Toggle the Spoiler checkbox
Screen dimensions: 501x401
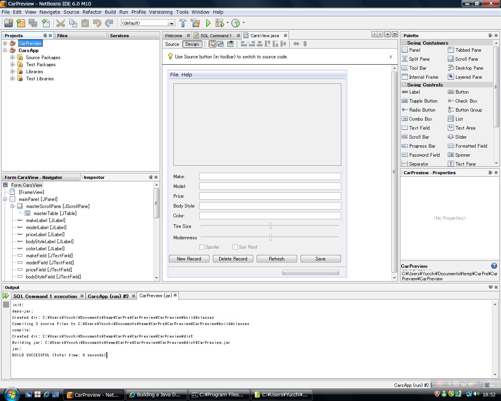click(202, 247)
